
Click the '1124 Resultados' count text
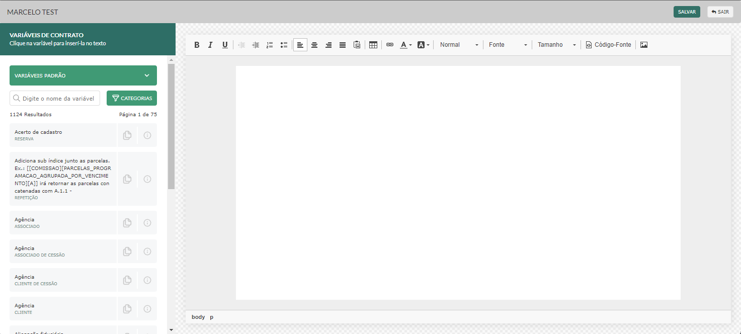[x=31, y=115]
